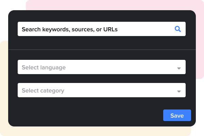Click the horizontal divider below the search box
The image size is (204, 136).
pos(102,50)
